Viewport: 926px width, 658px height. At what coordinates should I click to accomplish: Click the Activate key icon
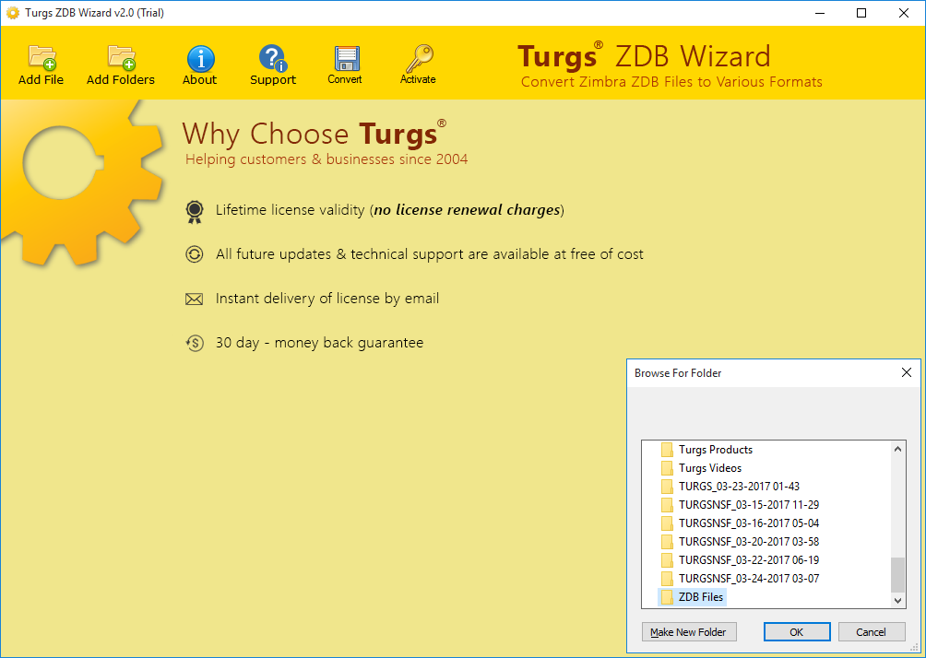419,58
